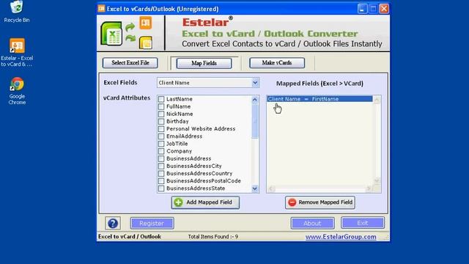Check the NickName attribute checkbox
This screenshot has width=469, height=264.
(x=161, y=114)
